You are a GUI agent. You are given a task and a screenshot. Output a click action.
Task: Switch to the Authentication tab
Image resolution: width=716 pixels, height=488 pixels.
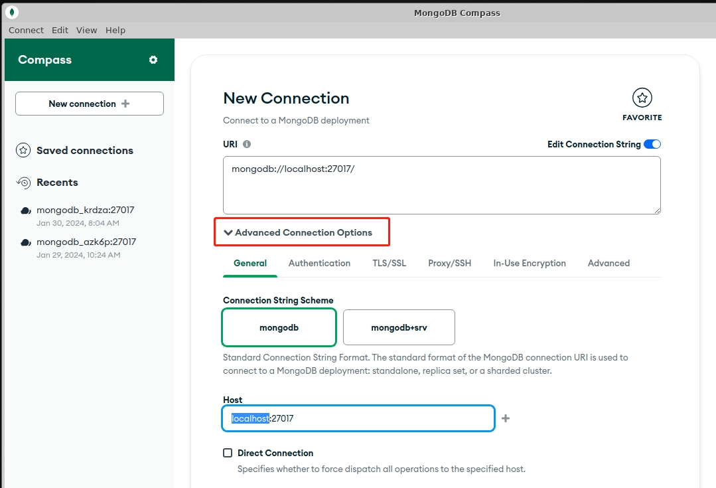coord(319,263)
